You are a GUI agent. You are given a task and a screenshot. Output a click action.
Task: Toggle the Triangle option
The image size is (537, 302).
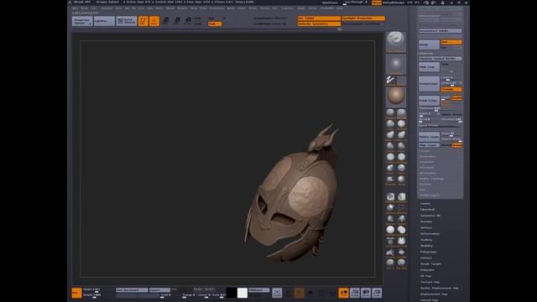(451, 89)
